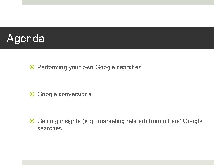Click the word own in first bullet

[88, 68]
